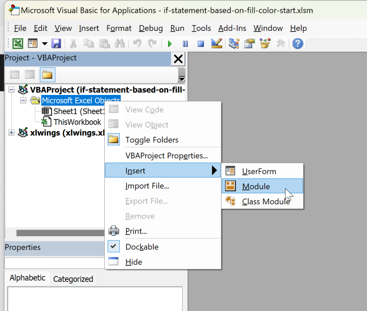The image size is (367, 311).
Task: Open the Tools menu
Action: pos(201,28)
